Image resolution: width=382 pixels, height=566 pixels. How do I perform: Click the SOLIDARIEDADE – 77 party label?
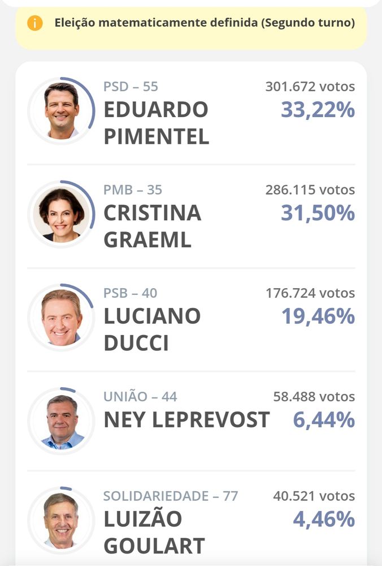click(171, 496)
